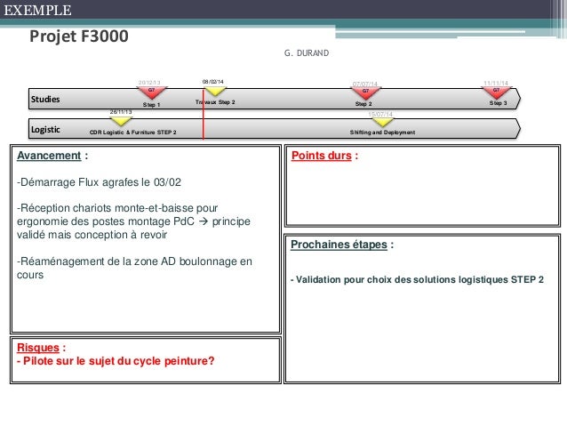Click the red vertical current-date line

pyautogui.click(x=204, y=115)
